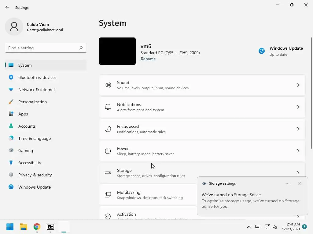Open the Multitasking settings row
The image size is (313, 234).
click(148, 195)
